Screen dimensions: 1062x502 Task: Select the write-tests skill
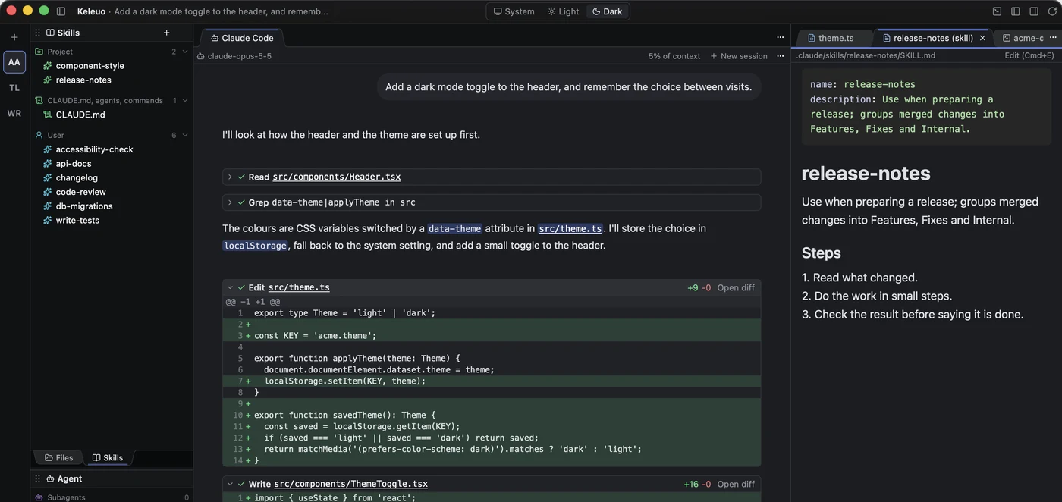click(x=77, y=221)
